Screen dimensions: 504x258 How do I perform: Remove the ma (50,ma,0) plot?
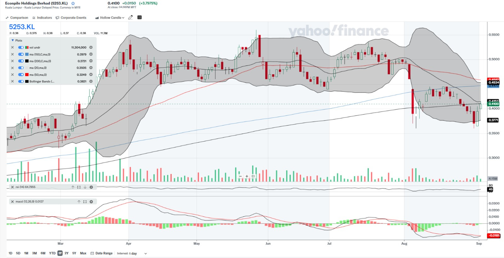pyautogui.click(x=13, y=75)
